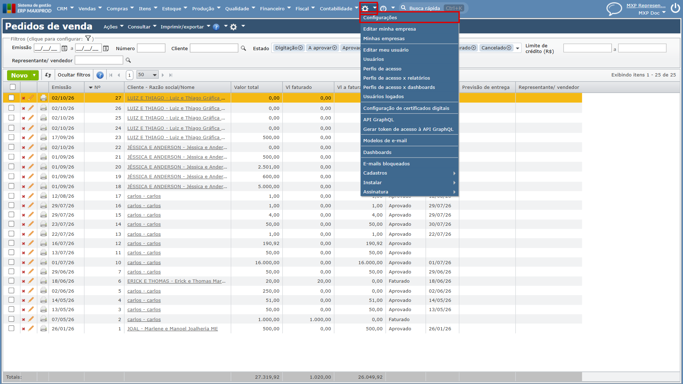The width and height of the screenshot is (683, 384).
Task: Open the calendar picker for Emissão start date
Action: click(x=64, y=48)
